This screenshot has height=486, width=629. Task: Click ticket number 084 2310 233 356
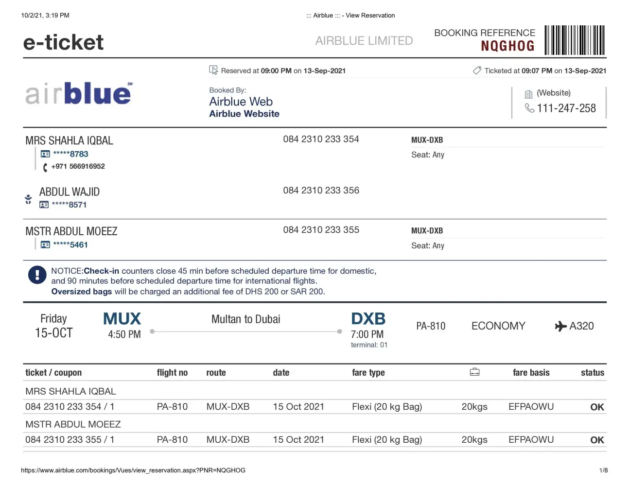pos(321,191)
